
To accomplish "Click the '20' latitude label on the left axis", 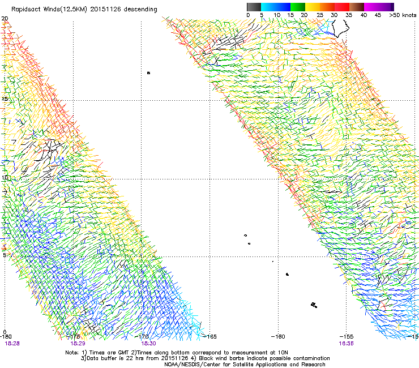I will (x=5, y=19).
